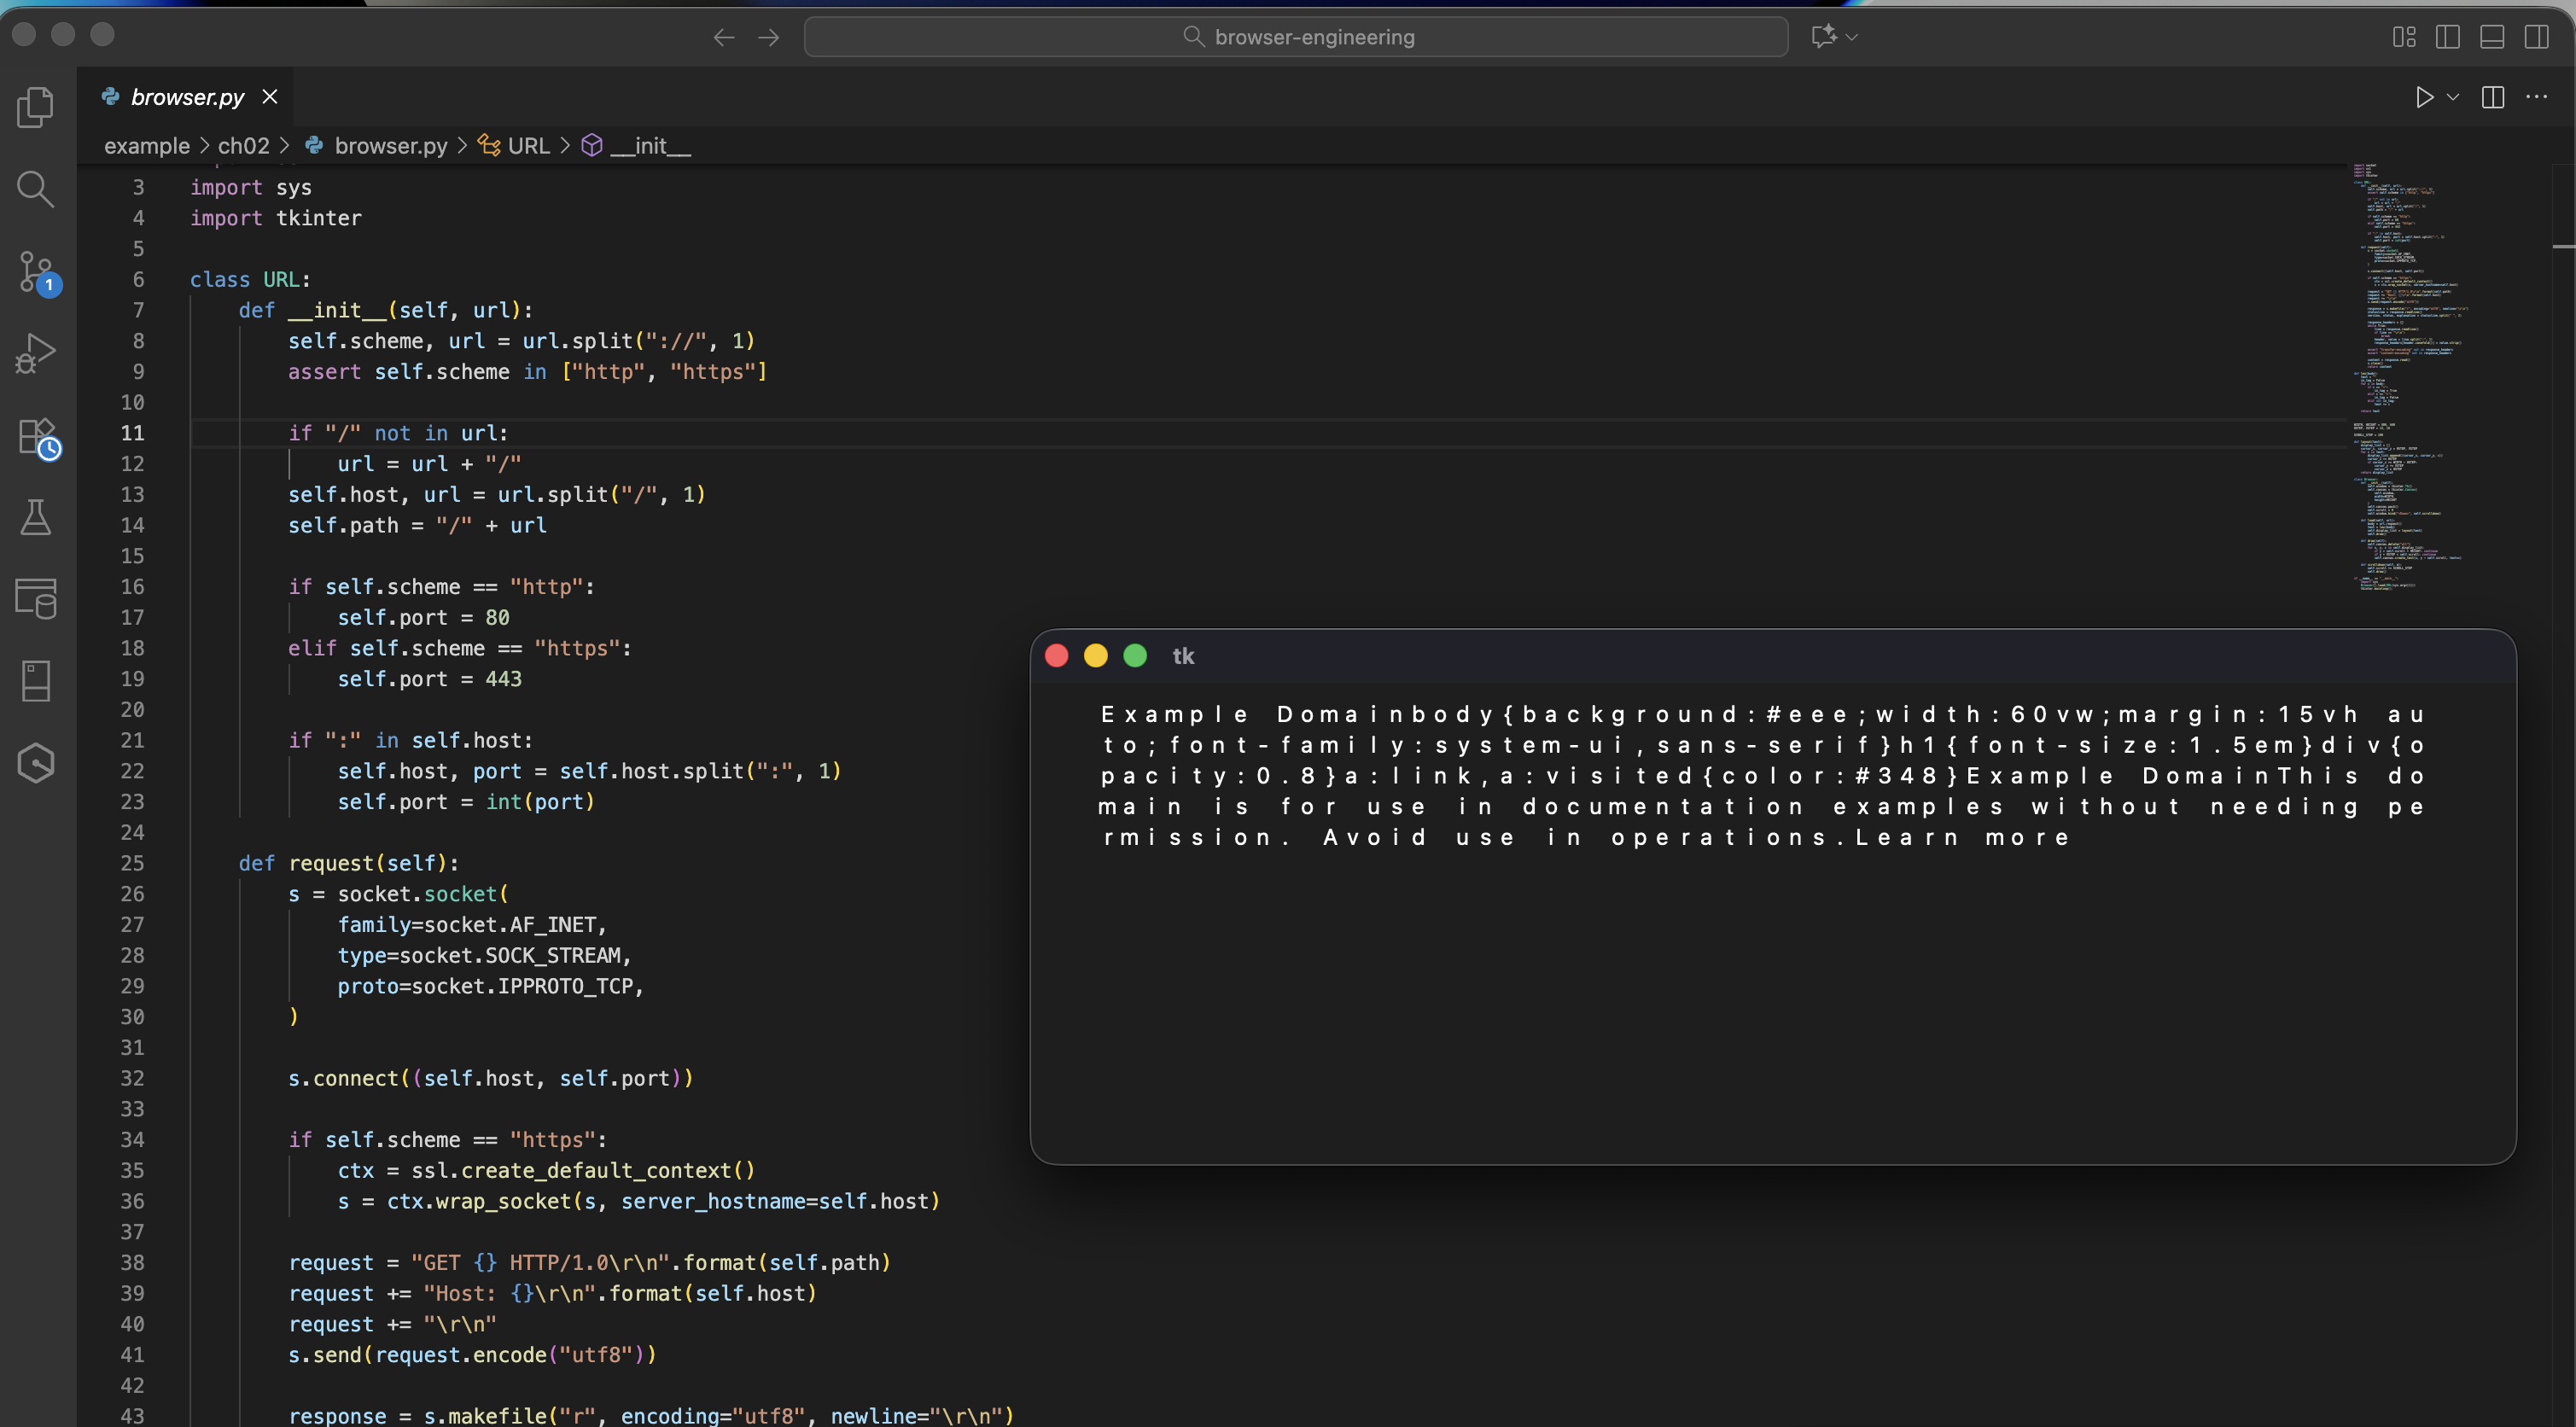
Task: Open the More Actions ellipsis menu in the editor
Action: tap(2537, 97)
